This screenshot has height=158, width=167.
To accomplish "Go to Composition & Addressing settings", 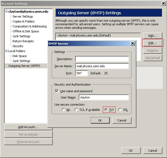I will click(30, 26).
